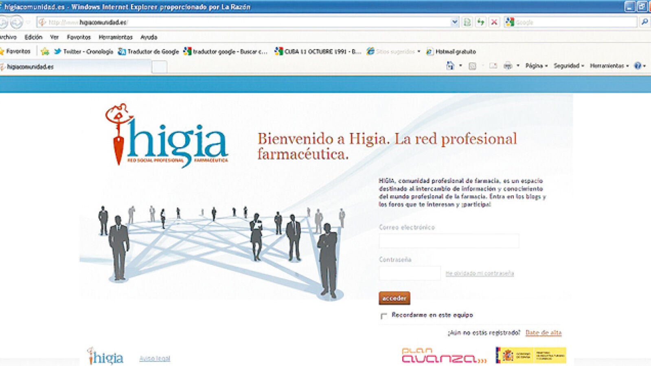The height and width of the screenshot is (366, 651).
Task: Open the Print options dropdown arrow
Action: click(x=518, y=65)
